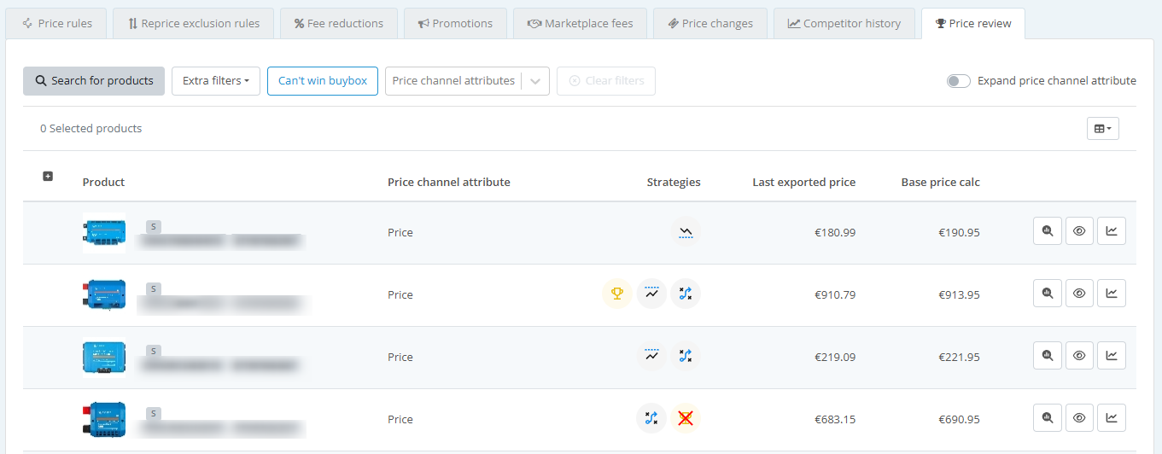The height and width of the screenshot is (454, 1162).
Task: Inspect price details for the €683.15 product
Action: coord(1048,418)
